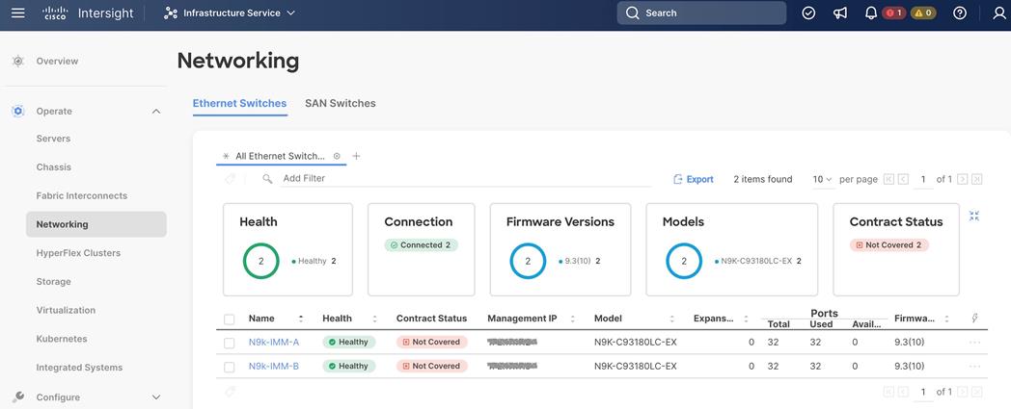Select Networking in sidebar
The width and height of the screenshot is (1011, 409).
pyautogui.click(x=96, y=224)
